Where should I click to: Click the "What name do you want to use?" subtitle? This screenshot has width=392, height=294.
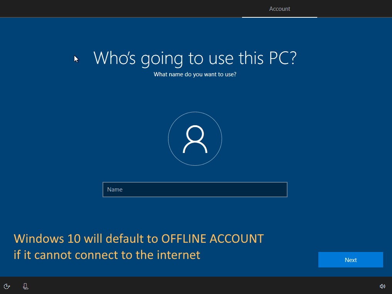click(195, 74)
